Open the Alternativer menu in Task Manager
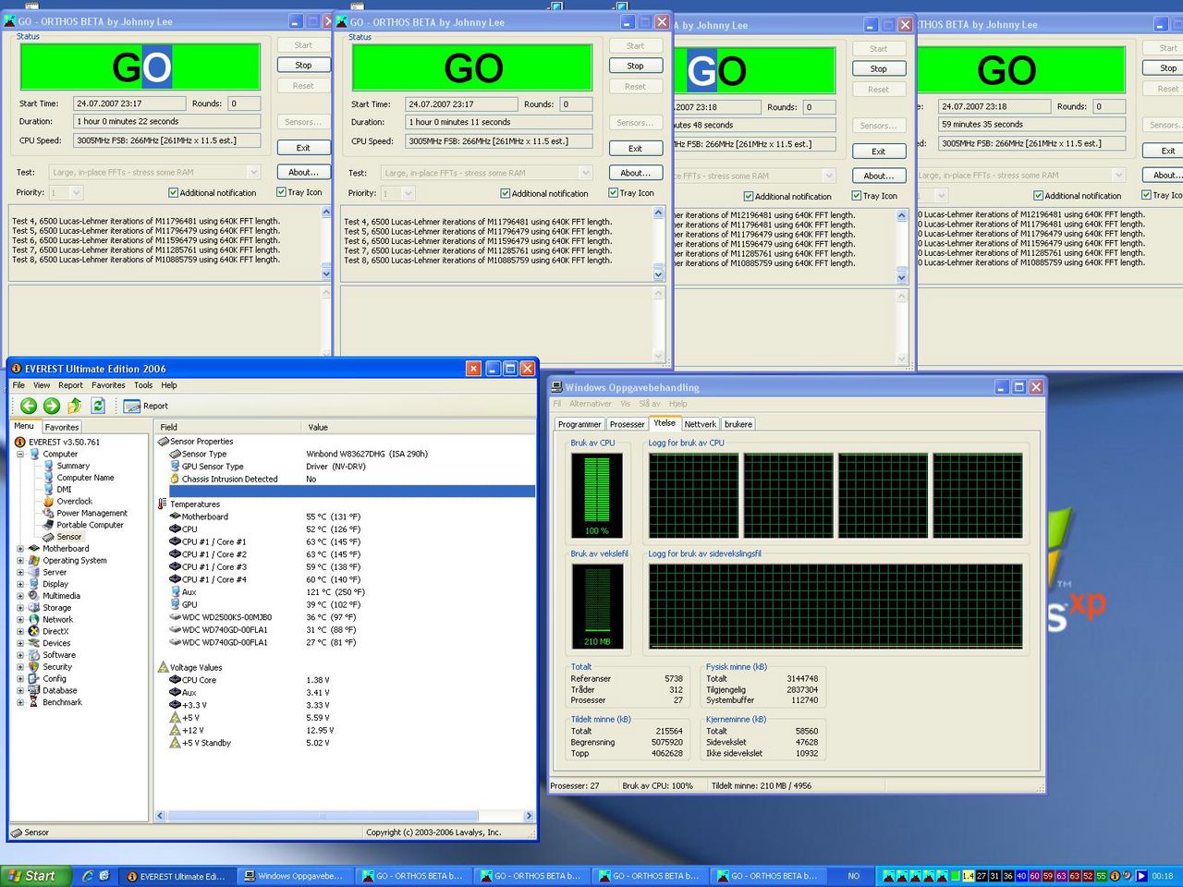Image resolution: width=1183 pixels, height=887 pixels. click(590, 404)
